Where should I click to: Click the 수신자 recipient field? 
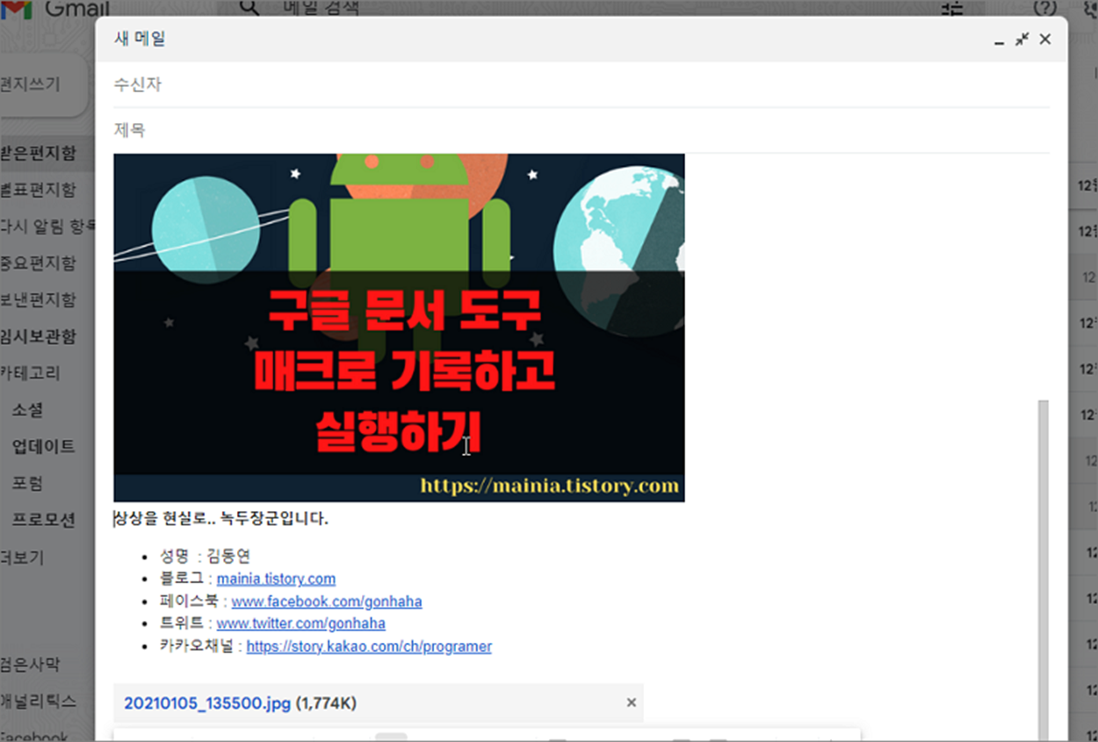pyautogui.click(x=581, y=85)
